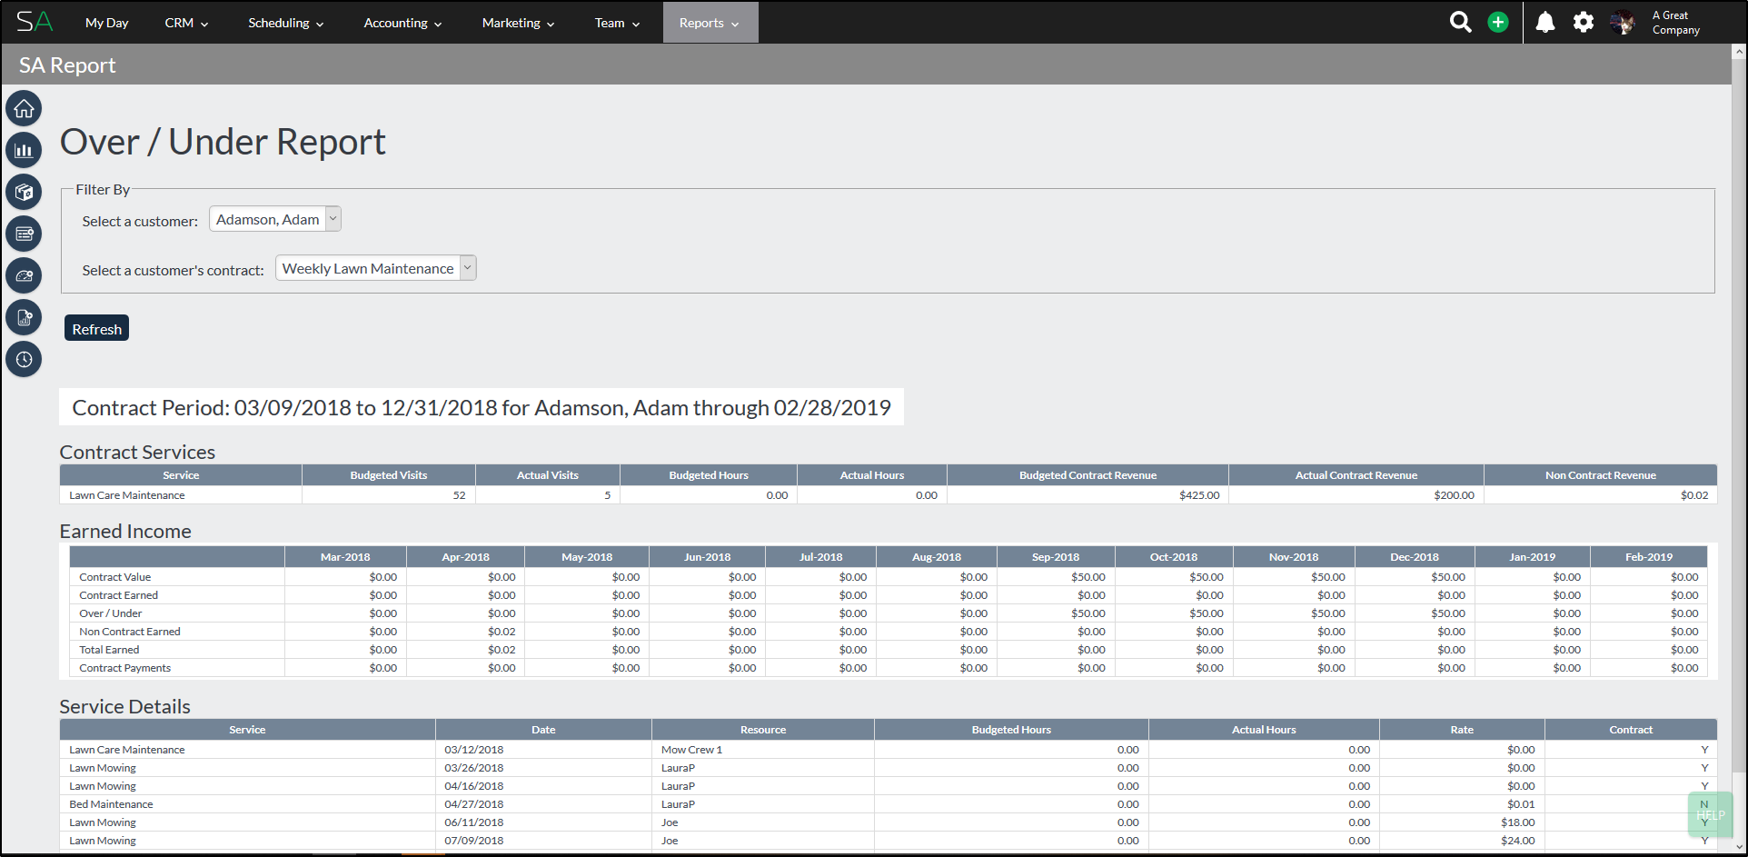Open the notifications bell
1748x857 pixels.
[x=1544, y=23]
